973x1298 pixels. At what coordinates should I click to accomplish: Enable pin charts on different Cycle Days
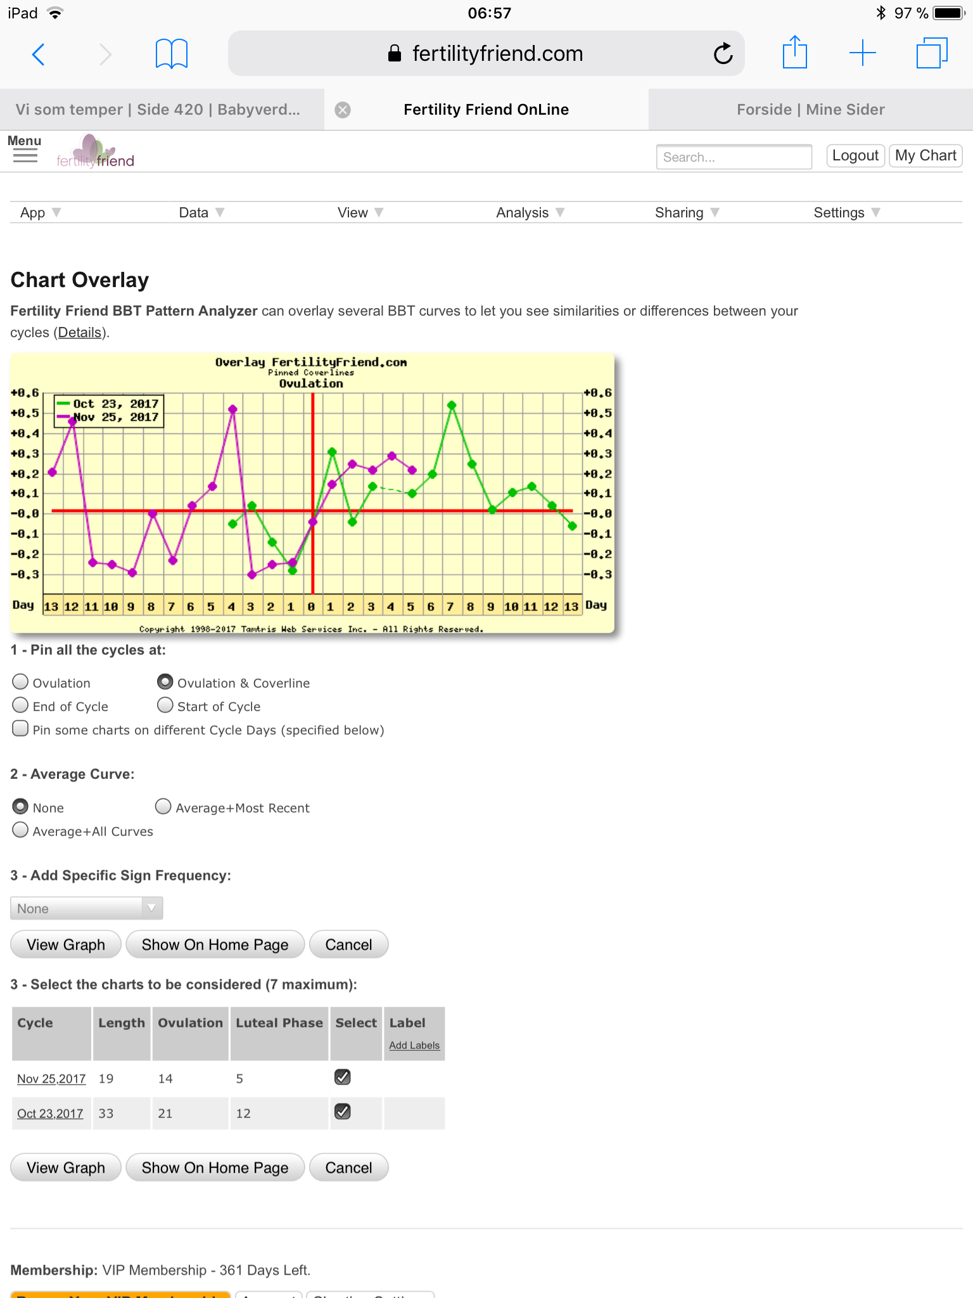tap(21, 729)
